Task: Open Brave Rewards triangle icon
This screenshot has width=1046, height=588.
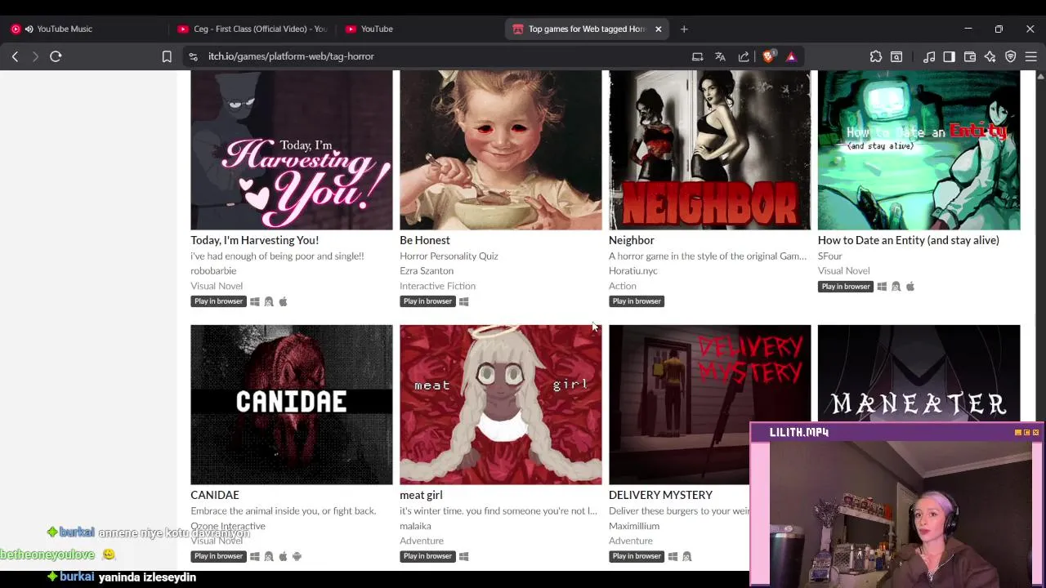Action: point(791,56)
